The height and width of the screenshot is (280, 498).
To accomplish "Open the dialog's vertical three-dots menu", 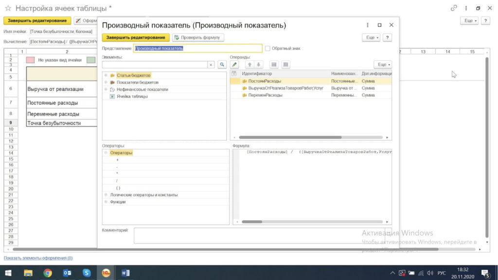I will pos(367,25).
